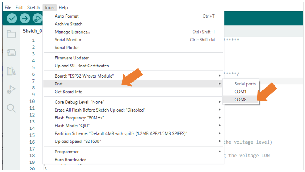Click line number 10 in the gutter
305x172 pixels.
[32, 101]
